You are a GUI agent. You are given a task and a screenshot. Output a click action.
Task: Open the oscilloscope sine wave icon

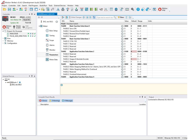point(86,9)
